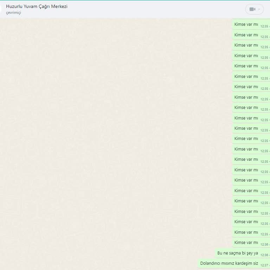
Task: Click the empty chat background area
Action: tap(105, 141)
